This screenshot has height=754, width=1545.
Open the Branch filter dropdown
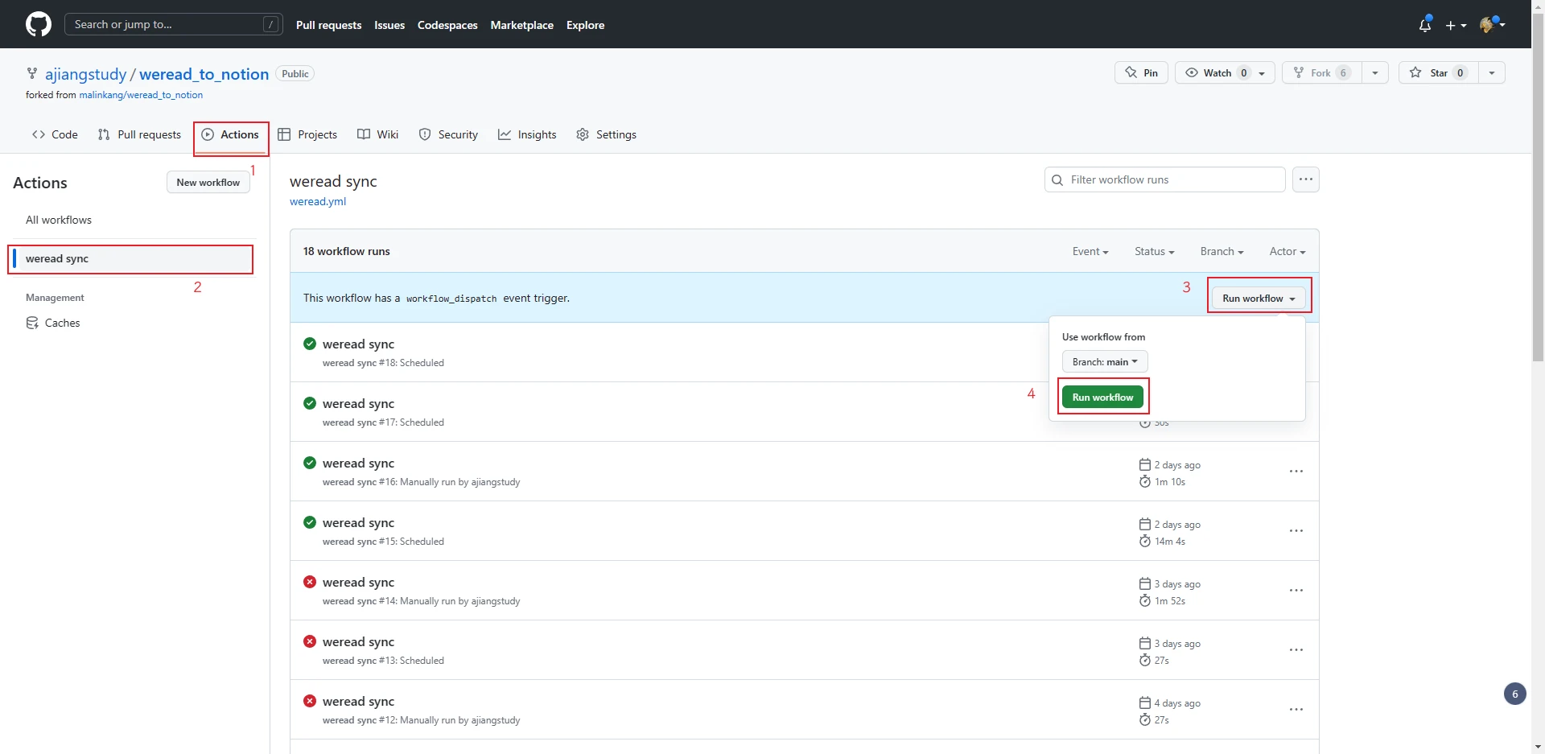(x=1222, y=251)
